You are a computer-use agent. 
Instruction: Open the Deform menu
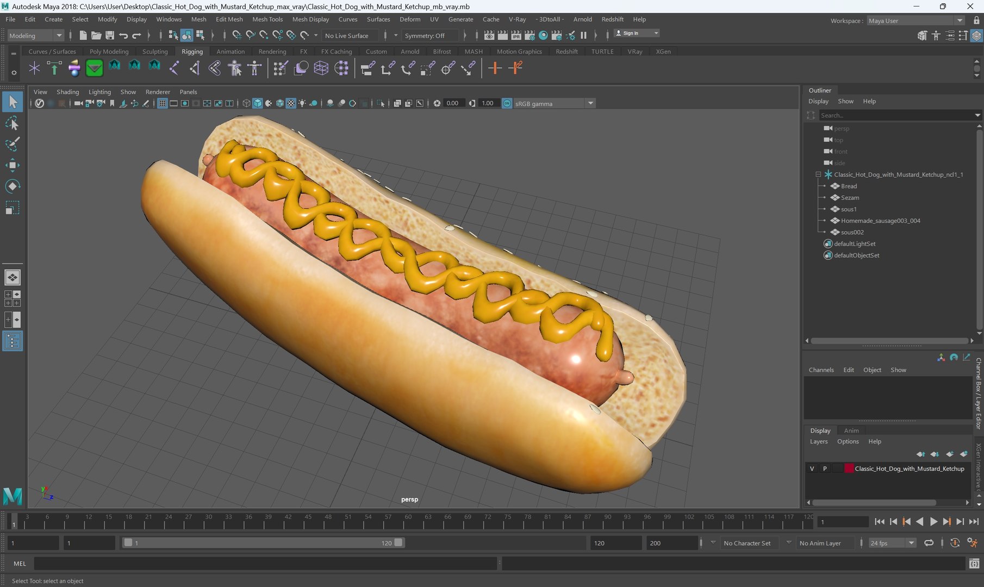pyautogui.click(x=410, y=19)
